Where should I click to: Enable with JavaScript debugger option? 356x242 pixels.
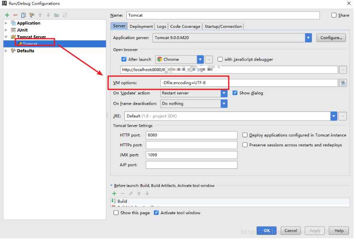(220, 59)
